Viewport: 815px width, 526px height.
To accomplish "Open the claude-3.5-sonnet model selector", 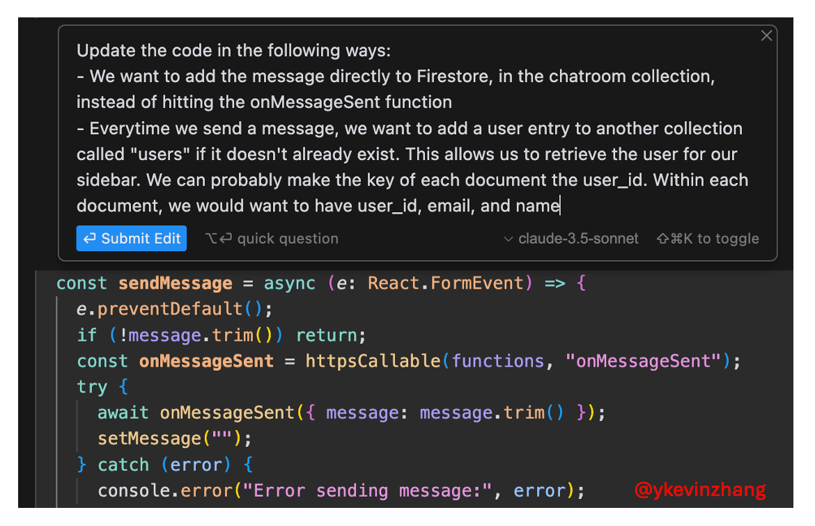I will 578,238.
